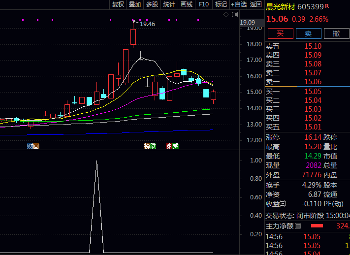
Task: Click the last red candlestick on chart
Action: [x=213, y=96]
